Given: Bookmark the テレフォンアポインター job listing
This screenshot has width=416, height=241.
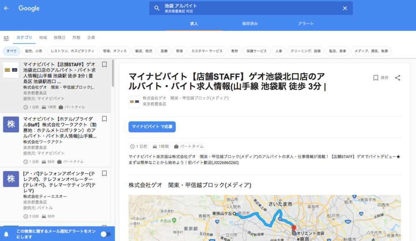Looking at the screenshot, I should click(x=104, y=174).
